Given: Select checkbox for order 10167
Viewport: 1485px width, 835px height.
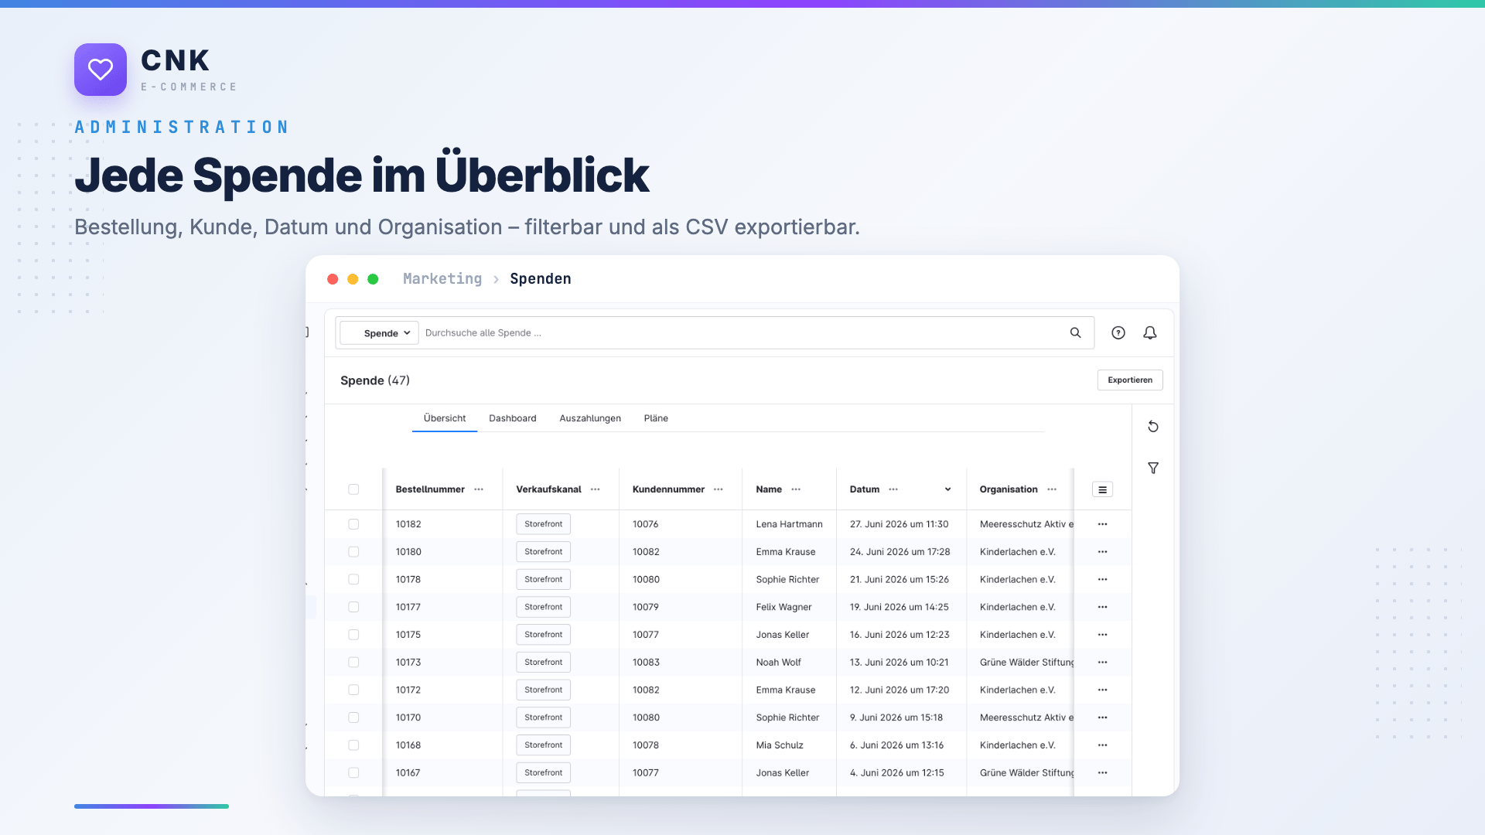Looking at the screenshot, I should (x=353, y=772).
